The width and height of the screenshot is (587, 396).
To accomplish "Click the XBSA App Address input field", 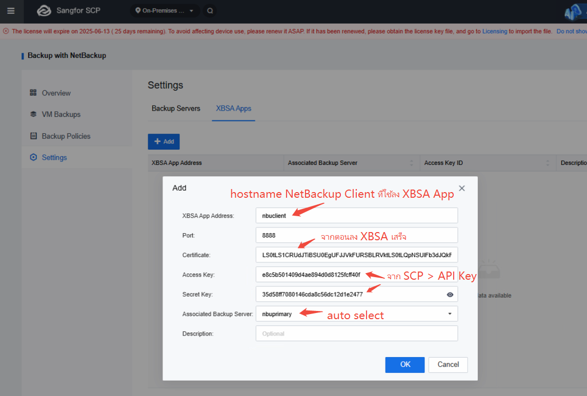I will point(356,215).
